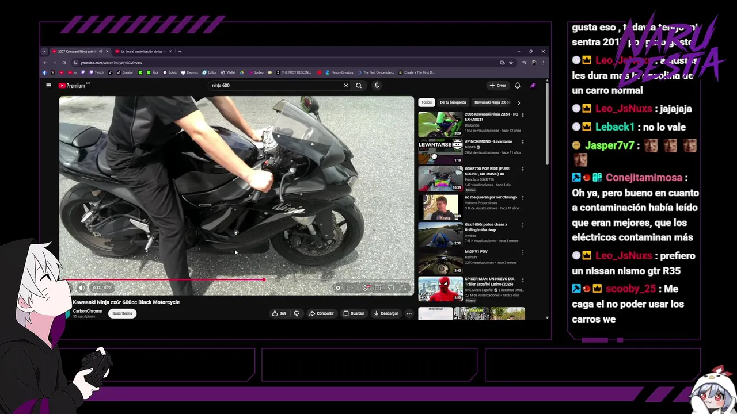This screenshot has width=737, height=414.
Task: Open the 'Gsxr1000r police chase' video title
Action: [x=487, y=227]
